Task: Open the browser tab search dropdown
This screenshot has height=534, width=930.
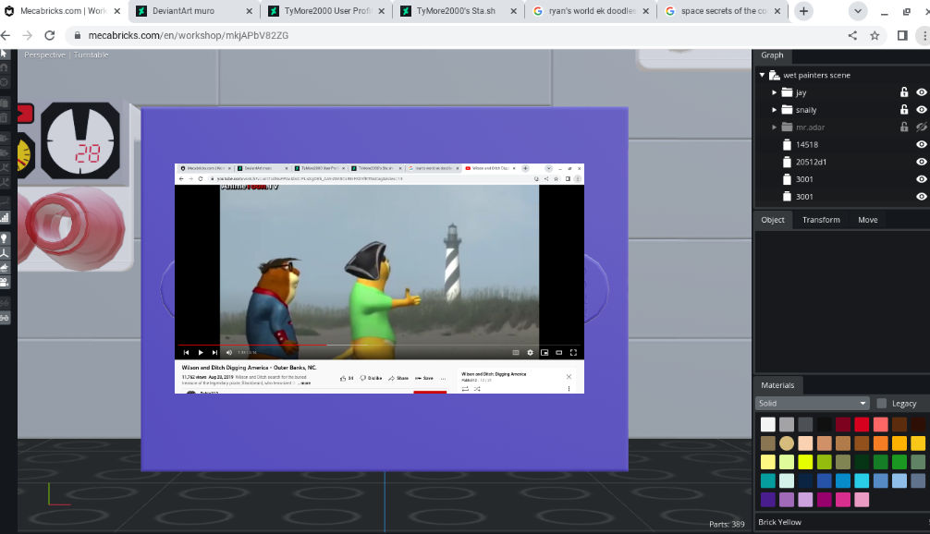Action: [x=858, y=11]
